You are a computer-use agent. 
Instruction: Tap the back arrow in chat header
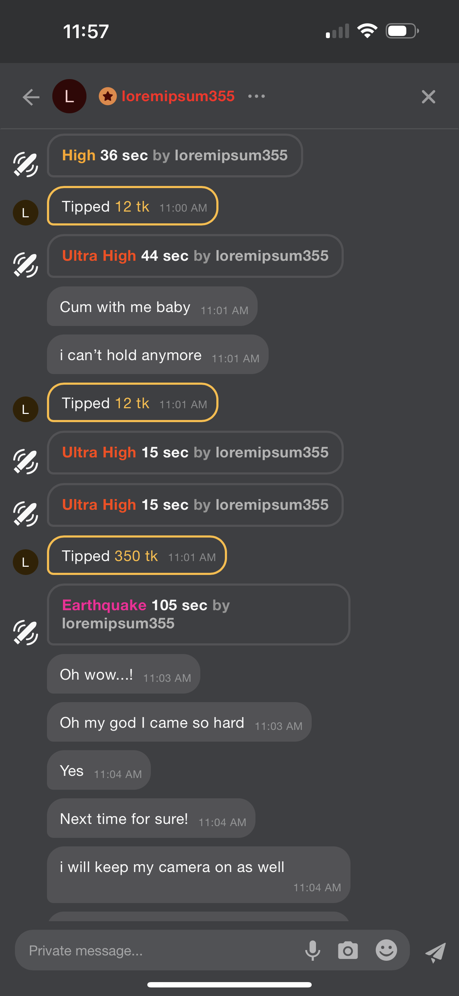pos(31,97)
